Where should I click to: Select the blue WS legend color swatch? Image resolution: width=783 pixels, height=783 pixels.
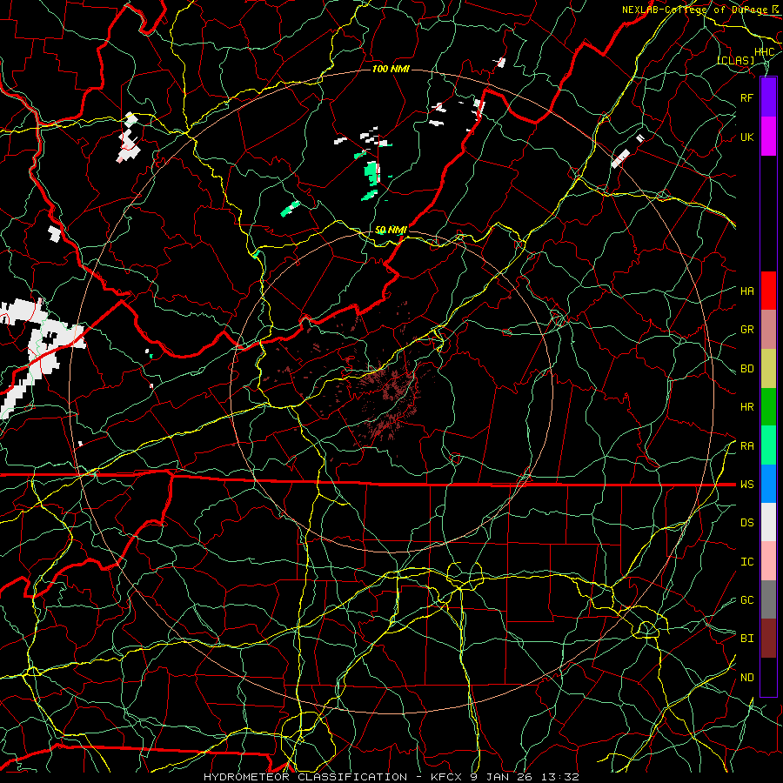(768, 484)
